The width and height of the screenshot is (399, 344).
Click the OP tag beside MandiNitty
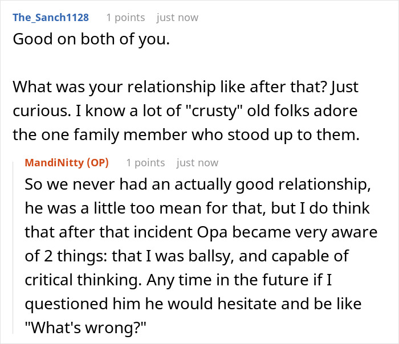pos(96,163)
